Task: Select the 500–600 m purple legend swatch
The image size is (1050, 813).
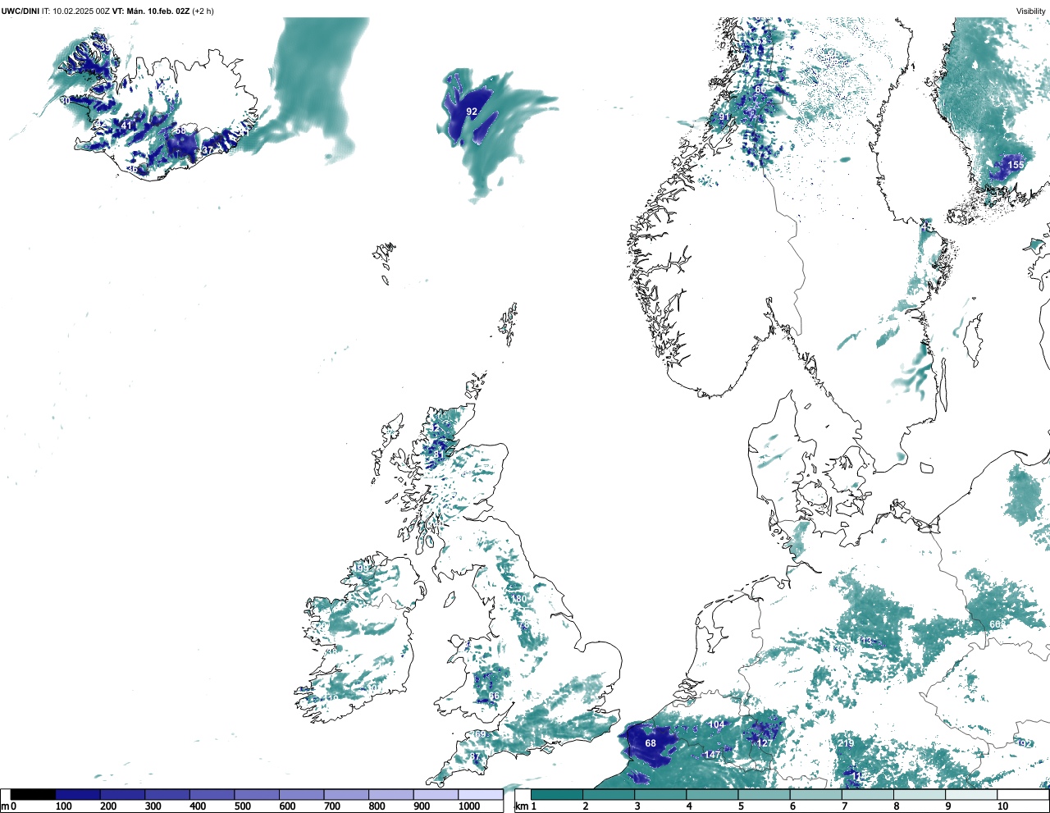Action: click(x=257, y=794)
